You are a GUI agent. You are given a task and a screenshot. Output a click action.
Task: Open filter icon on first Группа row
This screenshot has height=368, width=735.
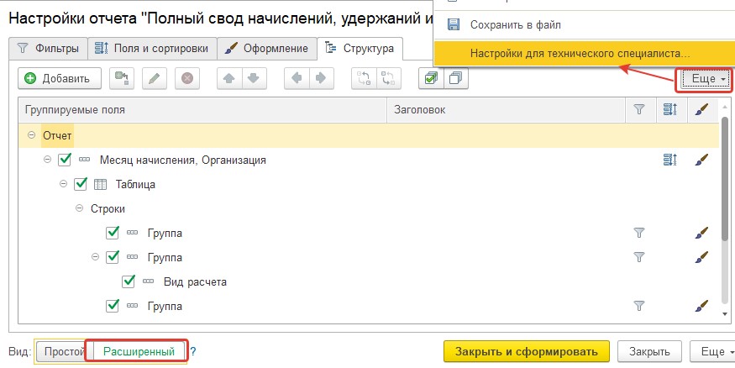[638, 233]
